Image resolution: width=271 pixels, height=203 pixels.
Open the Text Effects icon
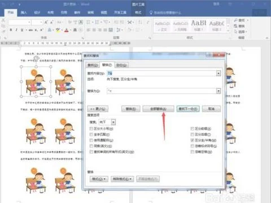pos(49,30)
